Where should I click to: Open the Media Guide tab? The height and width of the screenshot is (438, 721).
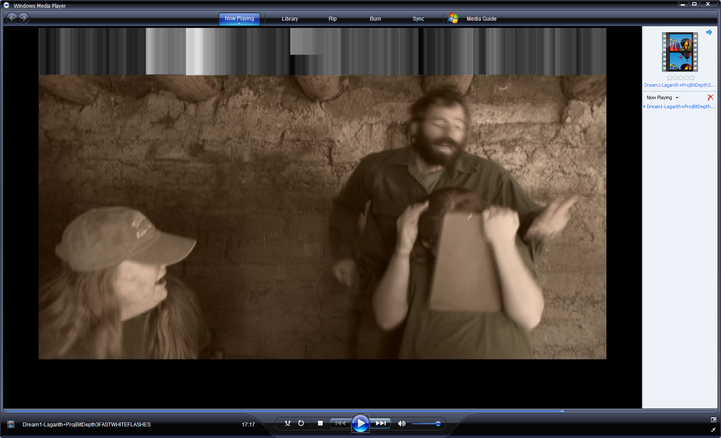(482, 19)
